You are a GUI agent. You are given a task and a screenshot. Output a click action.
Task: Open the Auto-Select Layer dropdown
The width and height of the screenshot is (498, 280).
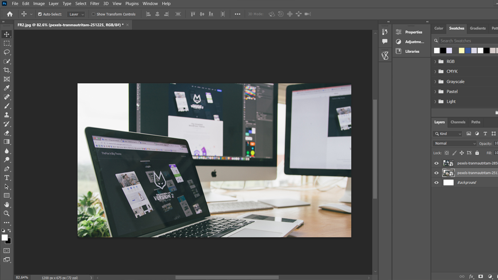click(x=76, y=14)
